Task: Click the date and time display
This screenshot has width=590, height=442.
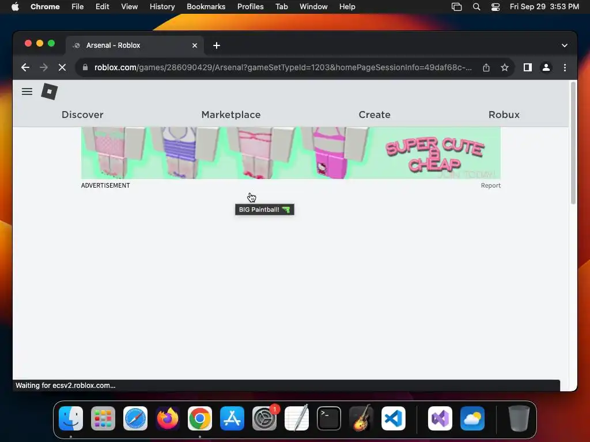Action: tap(544, 7)
